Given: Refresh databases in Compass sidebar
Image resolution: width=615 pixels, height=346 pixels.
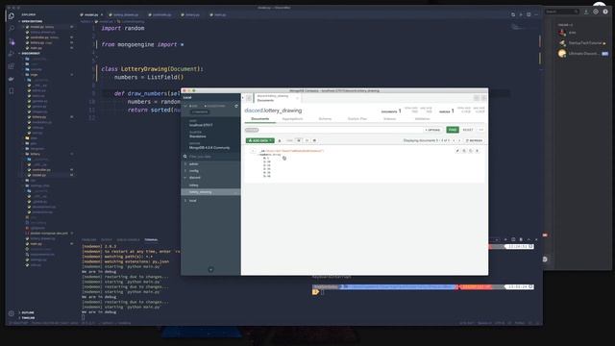Looking at the screenshot, I should [236, 106].
